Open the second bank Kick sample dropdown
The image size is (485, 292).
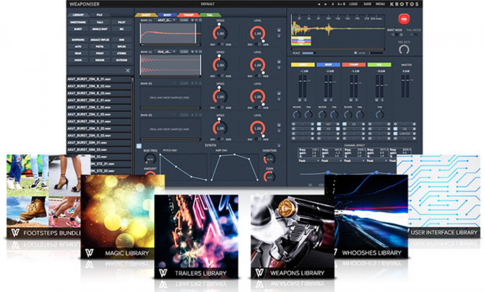tap(166, 52)
